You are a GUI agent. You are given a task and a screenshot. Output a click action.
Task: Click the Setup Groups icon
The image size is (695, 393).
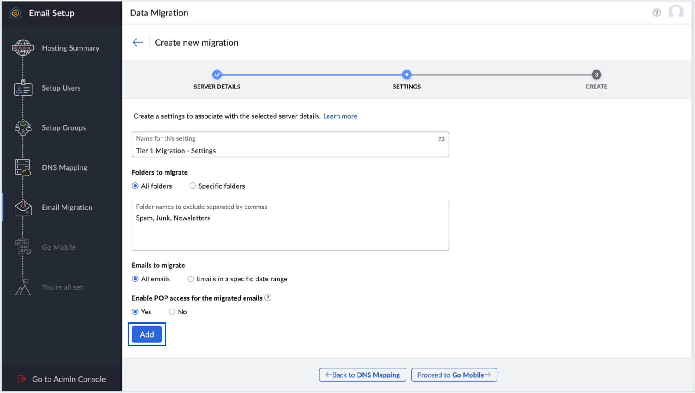pyautogui.click(x=23, y=128)
